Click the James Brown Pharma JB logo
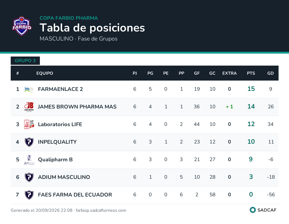Screen dimensions: 289x224 [x=29, y=107]
